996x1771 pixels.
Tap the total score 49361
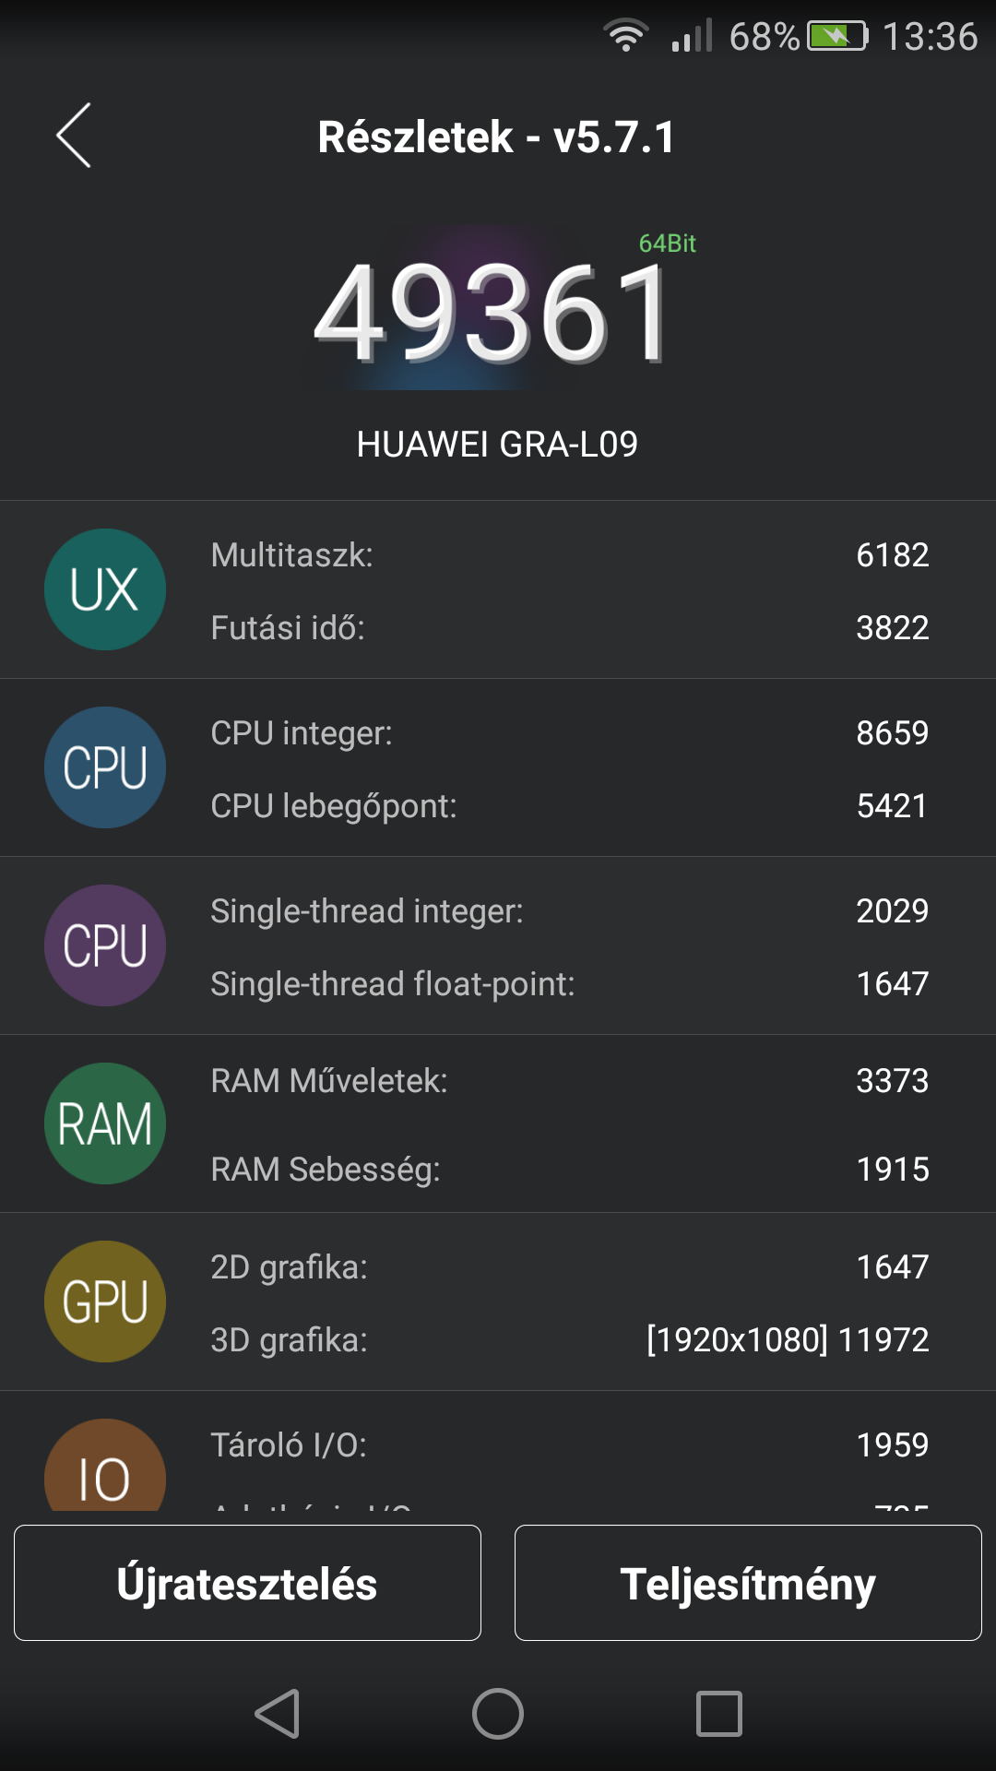492,314
